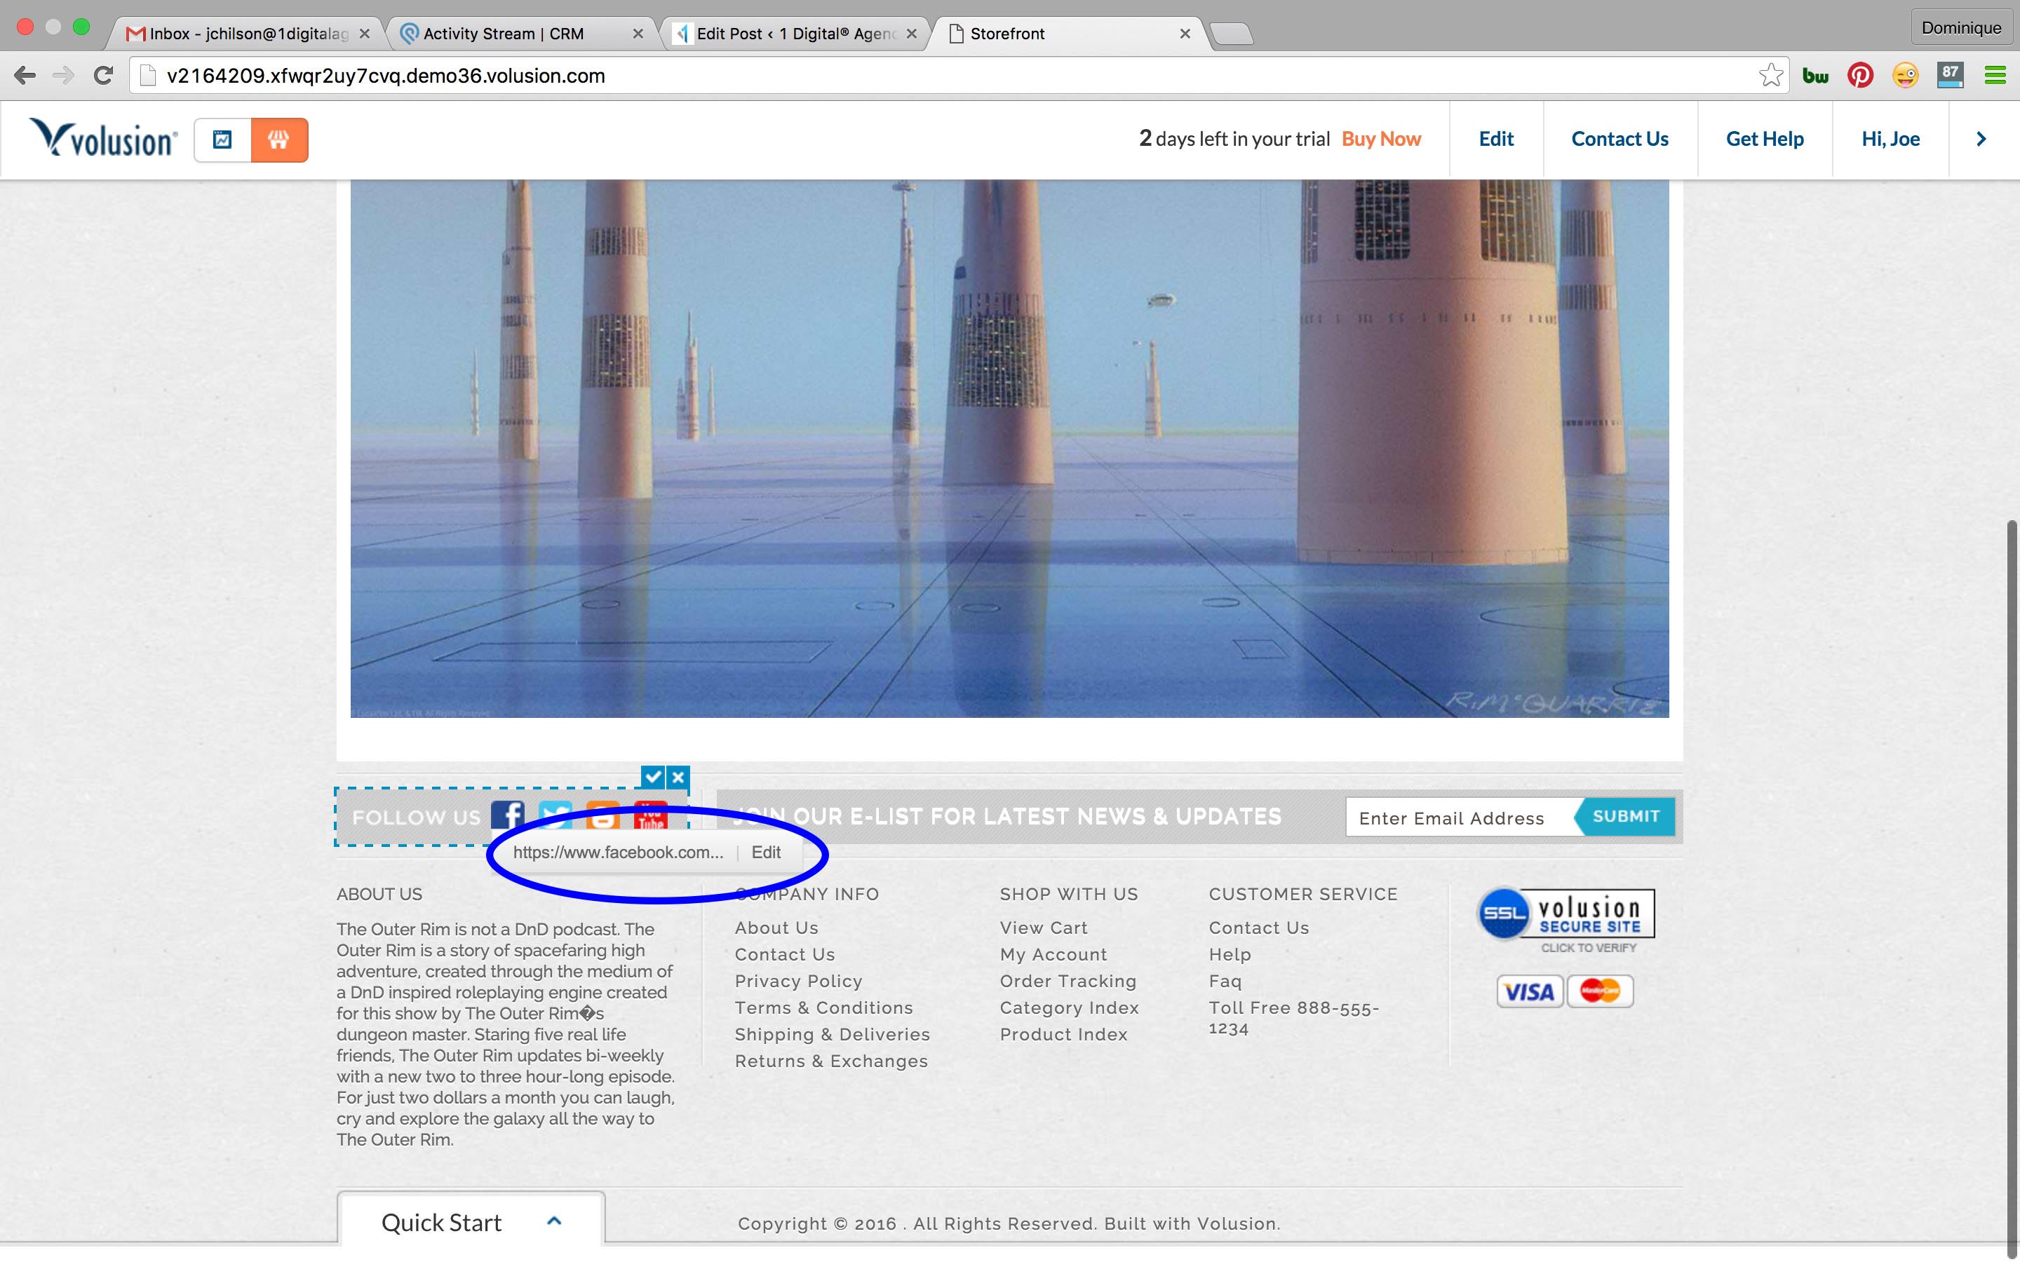Expand the right arrow next to Hi, Joe
This screenshot has width=2020, height=1262.
(1981, 140)
